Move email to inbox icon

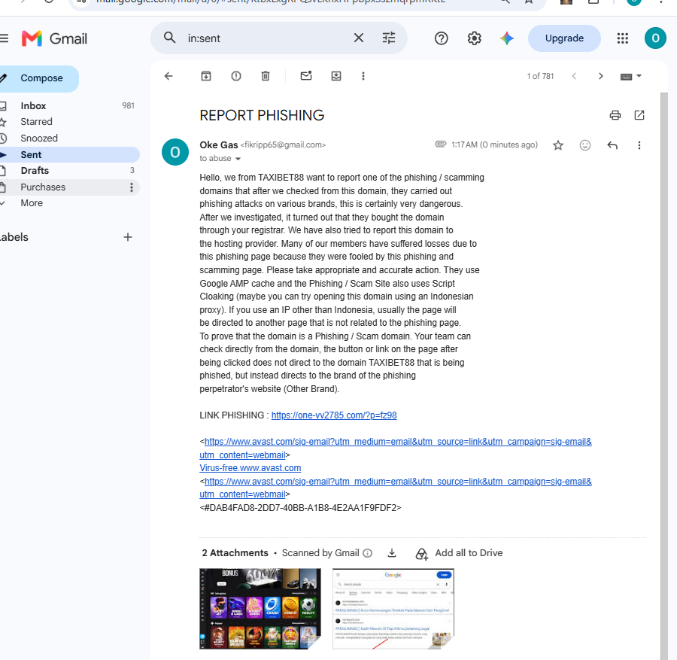click(336, 76)
